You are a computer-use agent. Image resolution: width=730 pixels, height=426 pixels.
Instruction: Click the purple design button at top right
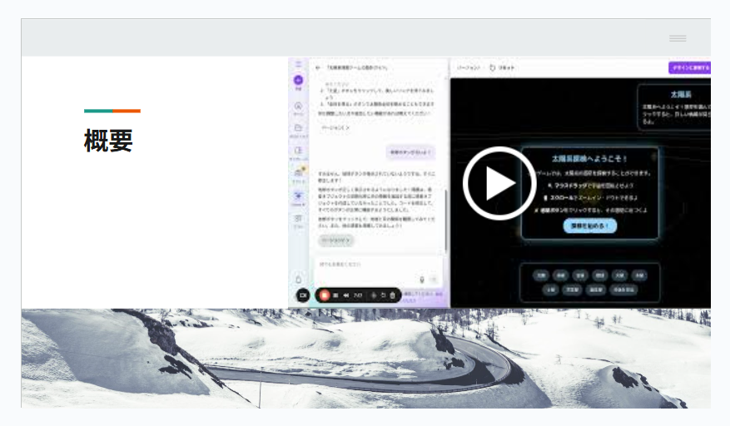pos(689,67)
